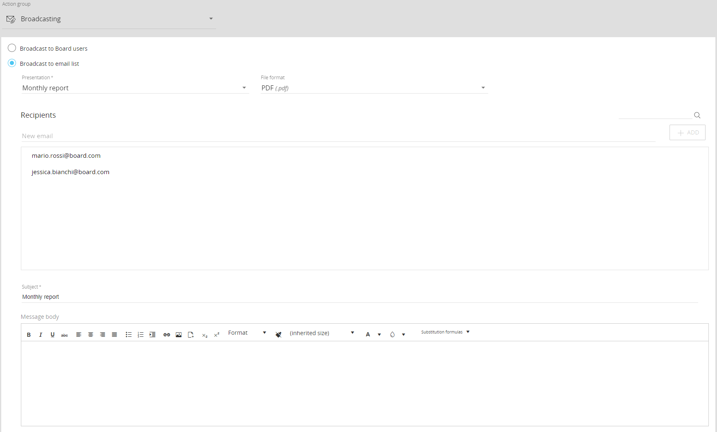Click the recipients search magnifier icon
Image resolution: width=717 pixels, height=432 pixels.
click(x=697, y=115)
